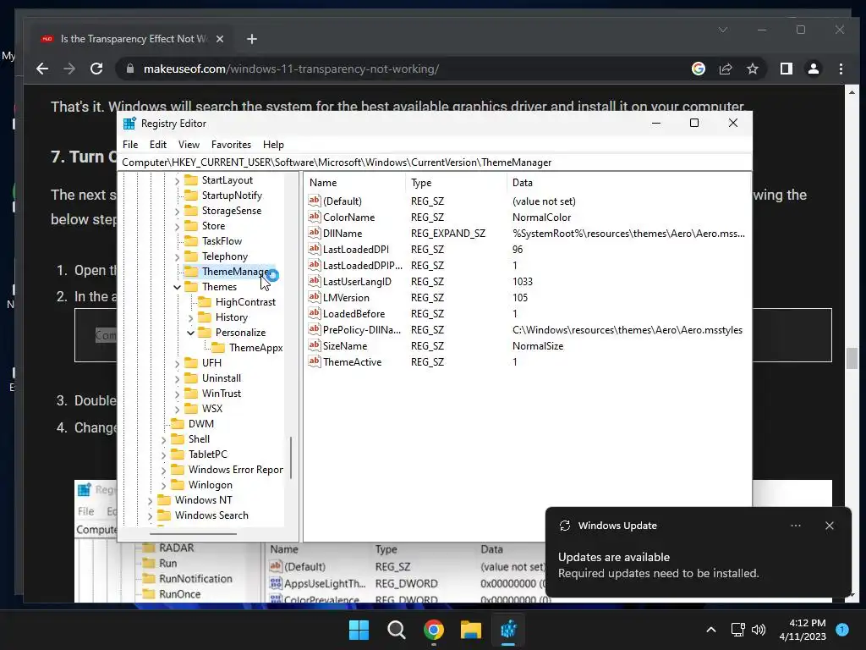Select the SizeName value
866x650 pixels.
click(345, 346)
